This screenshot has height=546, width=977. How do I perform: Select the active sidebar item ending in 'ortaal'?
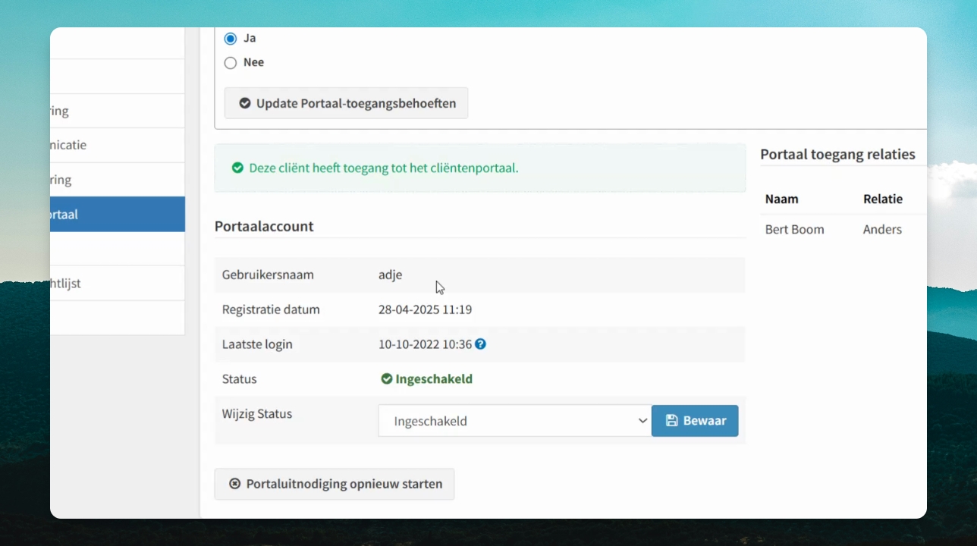click(x=118, y=215)
